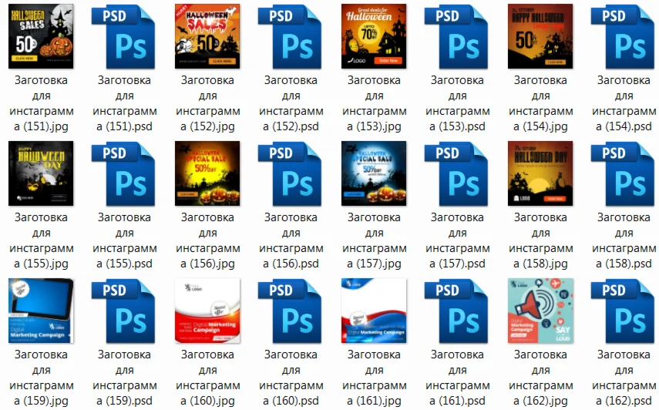
Task: Select the PSD icon for (162).psd
Action: tap(623, 311)
